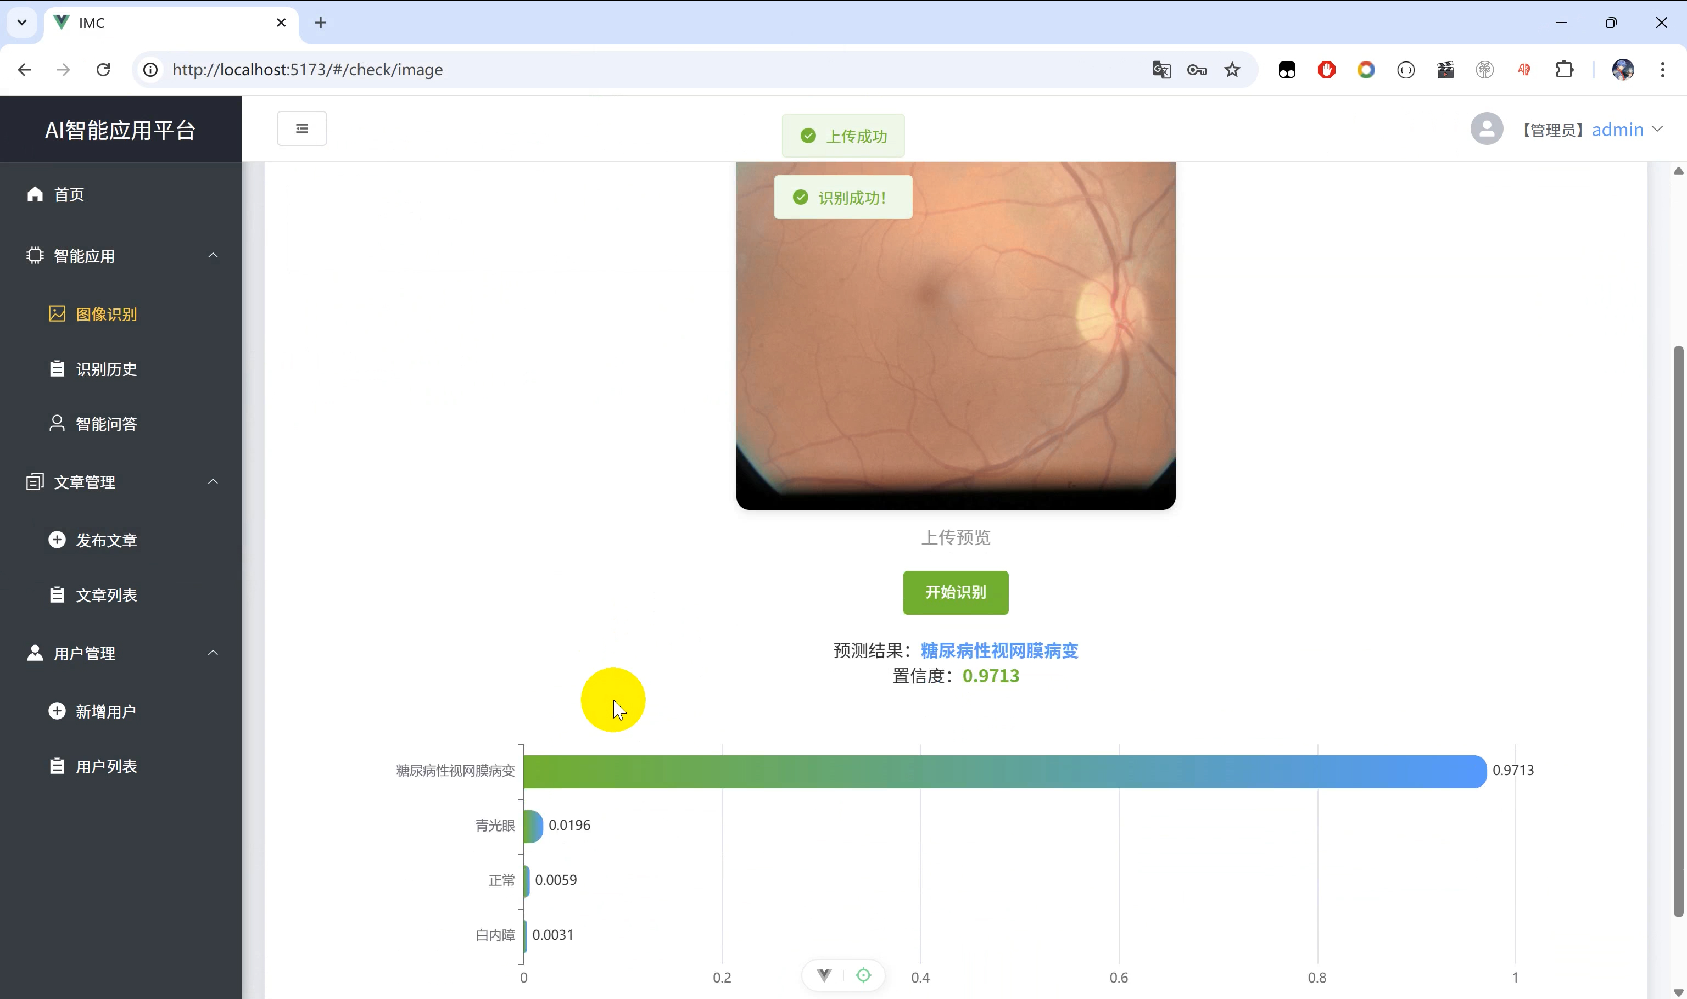Click the 糖尿病性视网膜病变 chart bar

coord(1003,771)
